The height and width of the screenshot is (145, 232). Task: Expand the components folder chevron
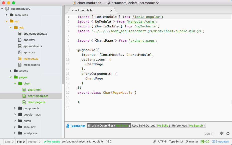[15, 108]
